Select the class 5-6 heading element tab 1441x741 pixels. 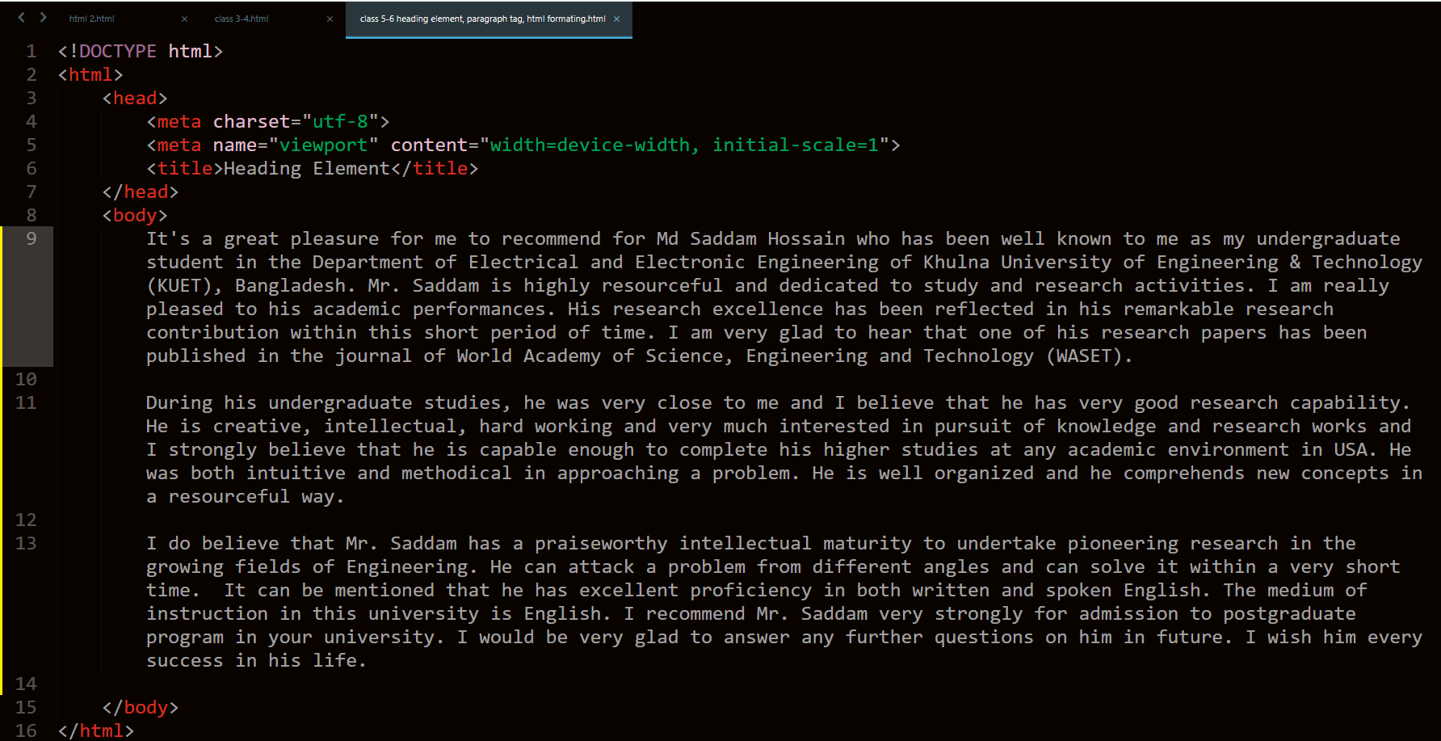pos(482,19)
